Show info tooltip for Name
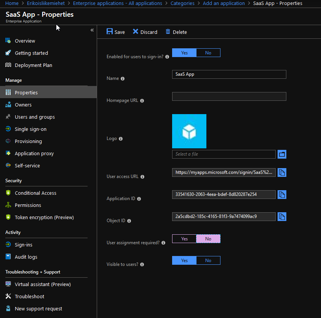Viewport: 321px width, 318px height. pyautogui.click(x=123, y=79)
